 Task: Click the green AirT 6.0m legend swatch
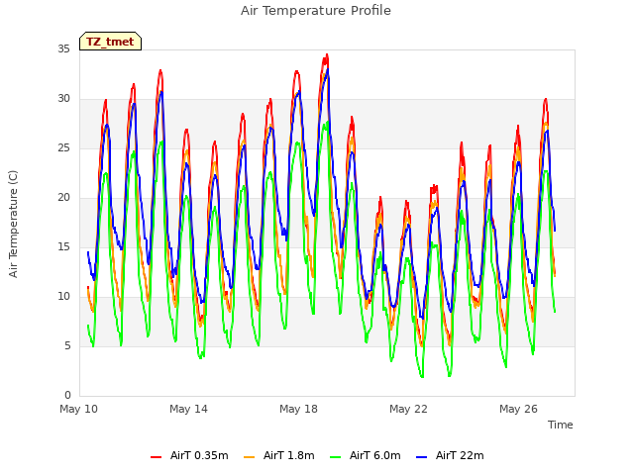tap(335, 457)
